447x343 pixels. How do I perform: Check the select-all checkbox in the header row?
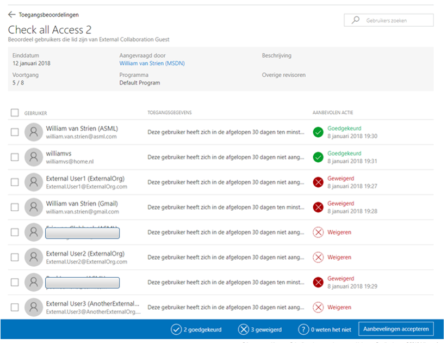click(14, 112)
